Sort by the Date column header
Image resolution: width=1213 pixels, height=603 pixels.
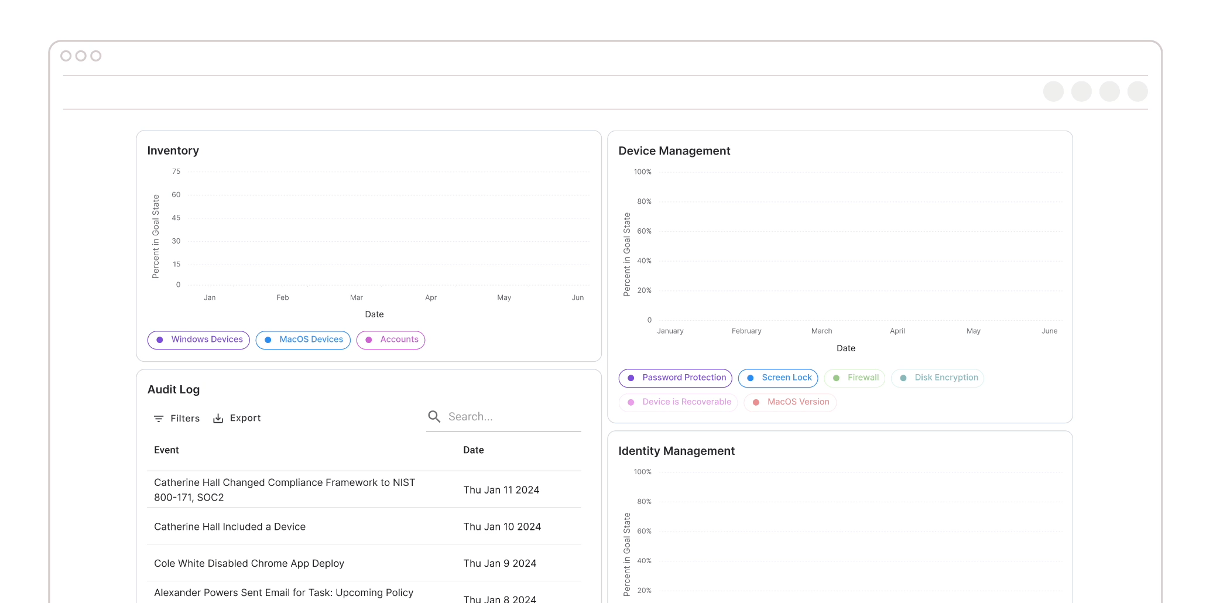coord(473,450)
